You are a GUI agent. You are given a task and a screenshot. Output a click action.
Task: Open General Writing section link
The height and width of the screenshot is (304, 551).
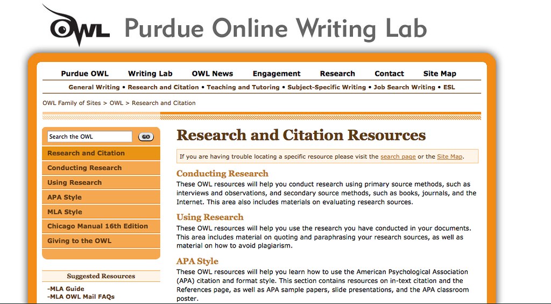[94, 87]
